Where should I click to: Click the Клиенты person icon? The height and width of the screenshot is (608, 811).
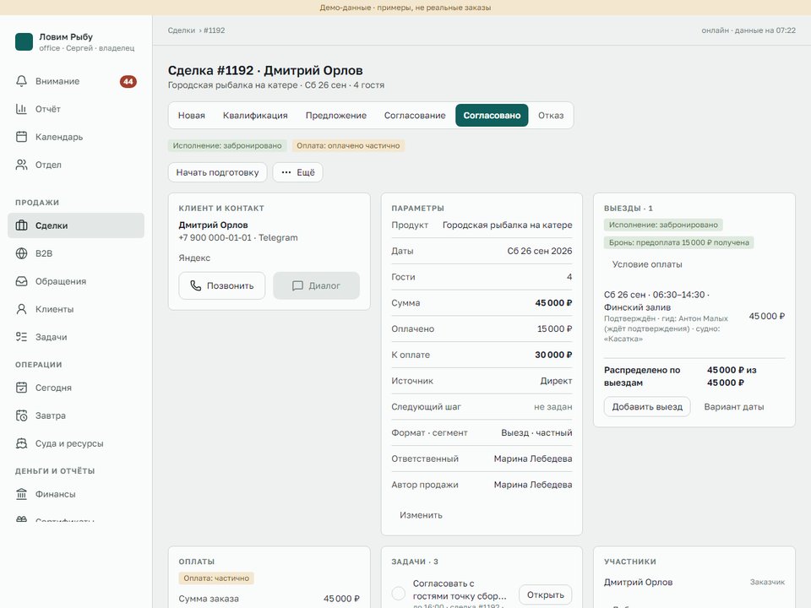point(21,309)
